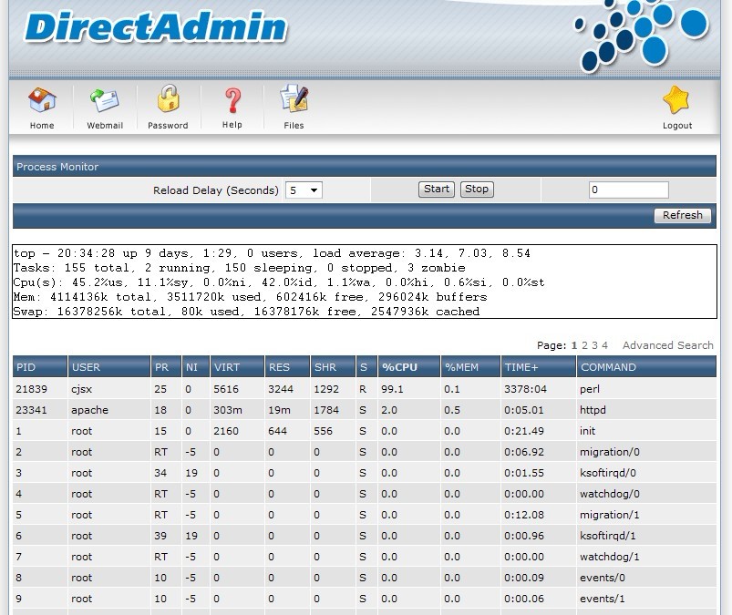Image resolution: width=732 pixels, height=615 pixels.
Task: Click the Password padlock icon
Action: (168, 98)
